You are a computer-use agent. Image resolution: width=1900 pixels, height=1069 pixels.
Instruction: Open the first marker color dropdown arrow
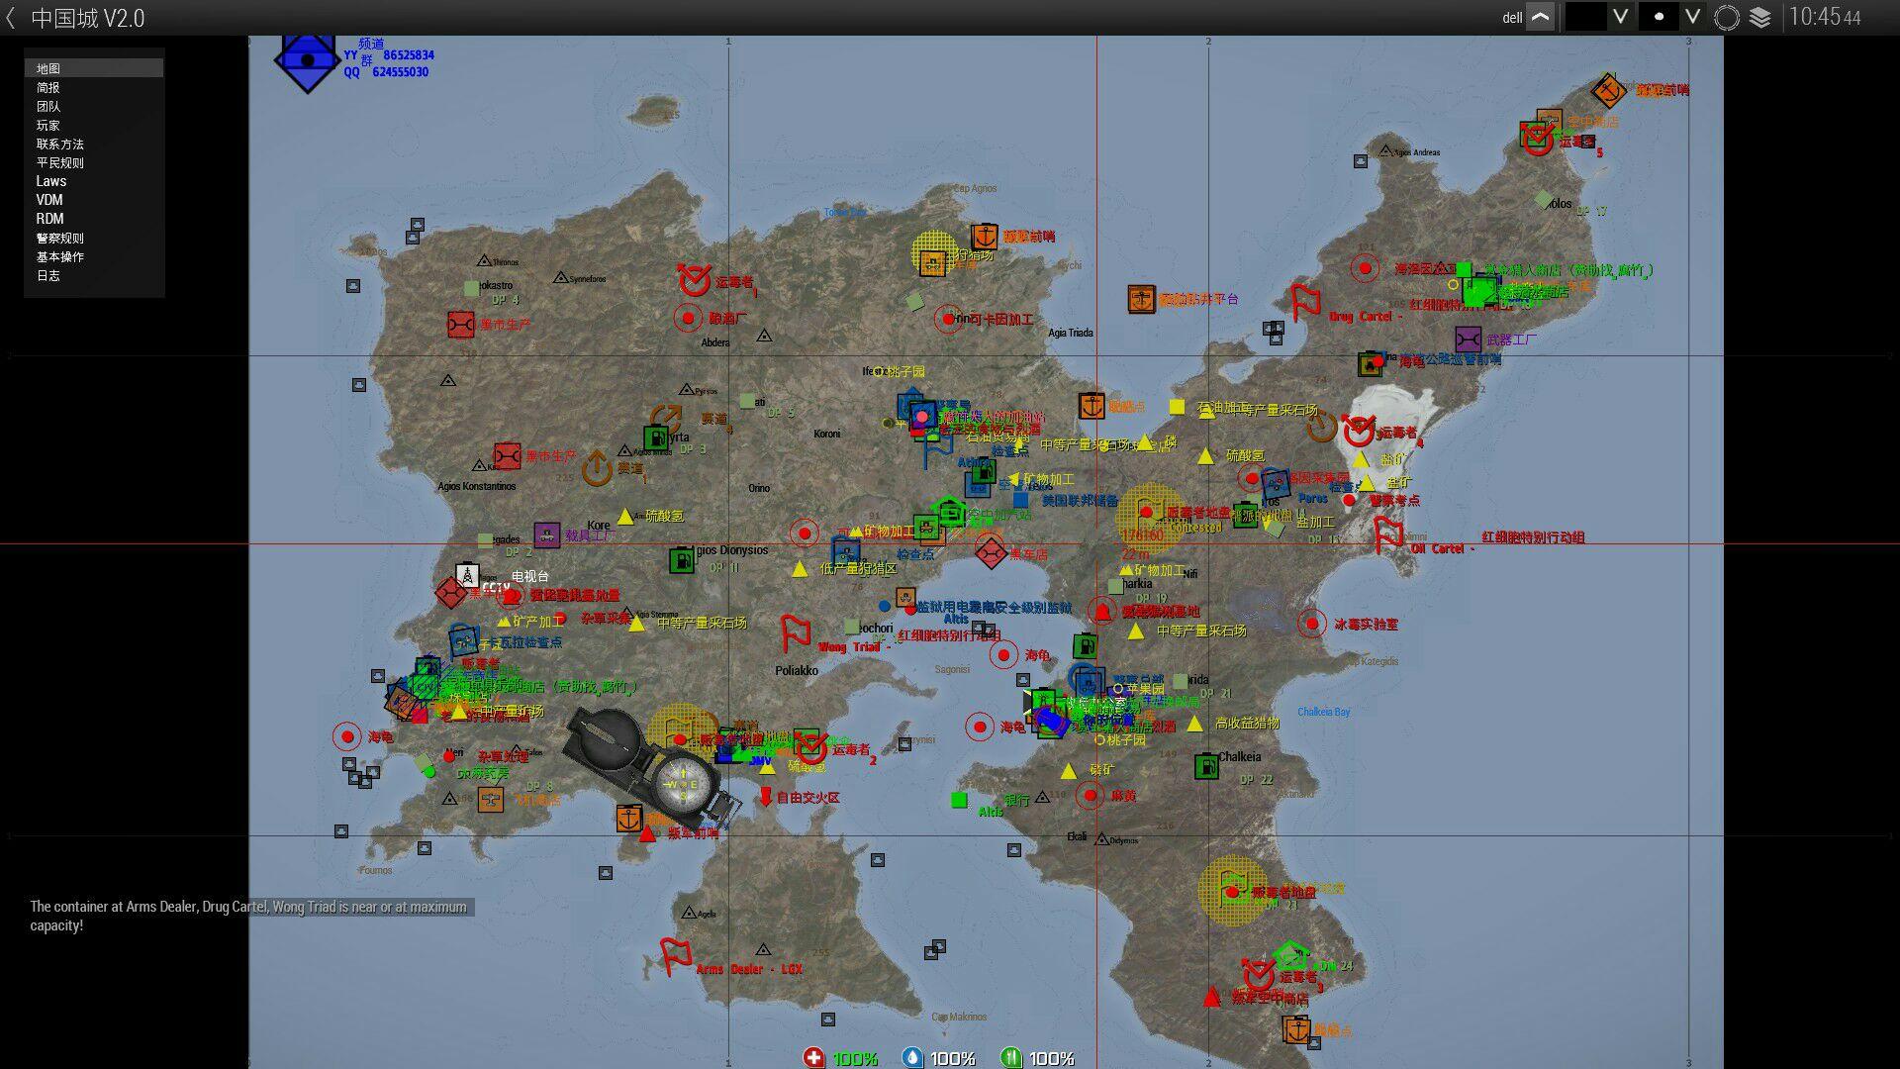[x=1620, y=17]
